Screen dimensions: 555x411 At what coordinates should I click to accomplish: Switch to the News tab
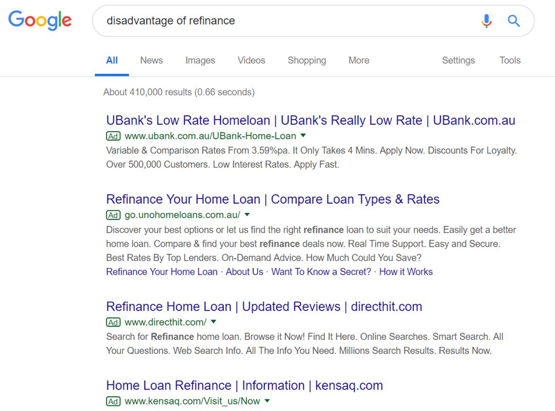[151, 60]
